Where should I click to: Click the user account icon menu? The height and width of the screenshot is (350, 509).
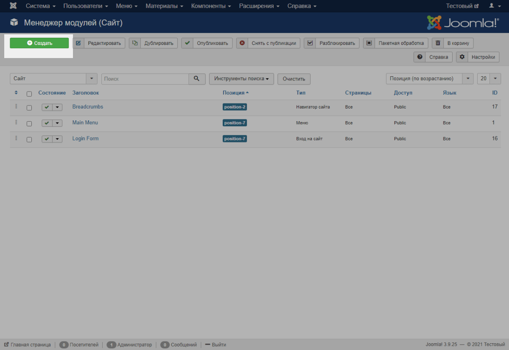point(494,6)
